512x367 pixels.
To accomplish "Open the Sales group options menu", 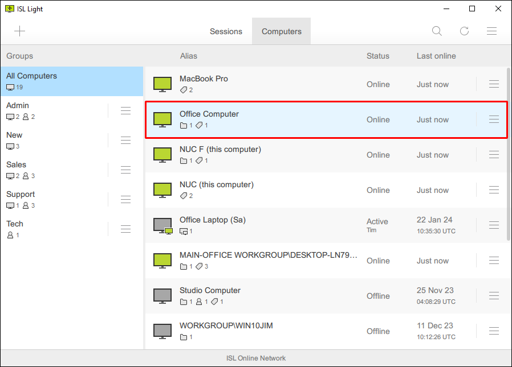I will (x=125, y=170).
